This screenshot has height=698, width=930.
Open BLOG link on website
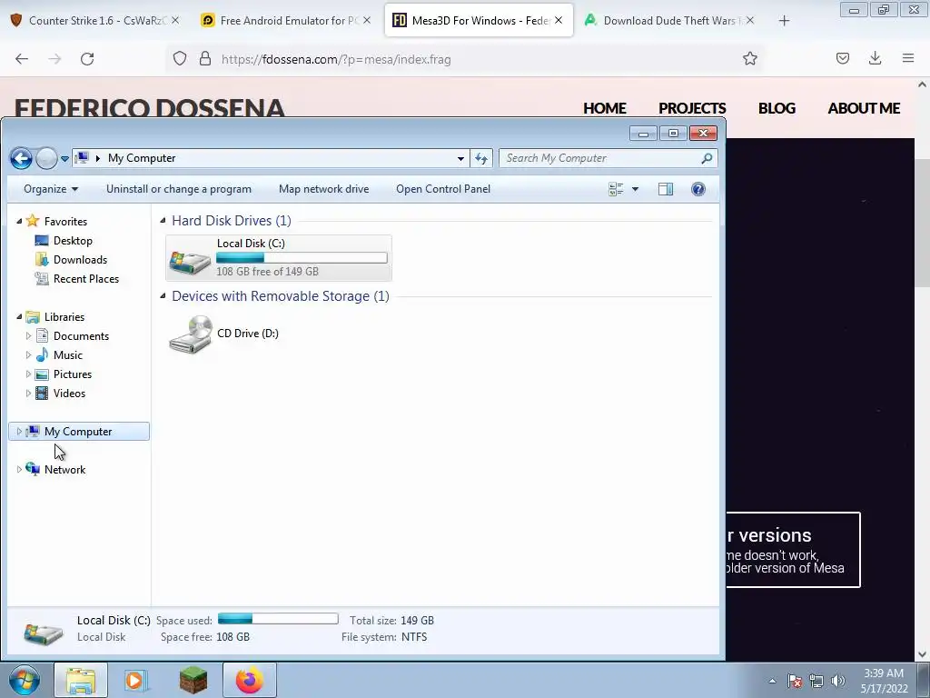pos(777,108)
